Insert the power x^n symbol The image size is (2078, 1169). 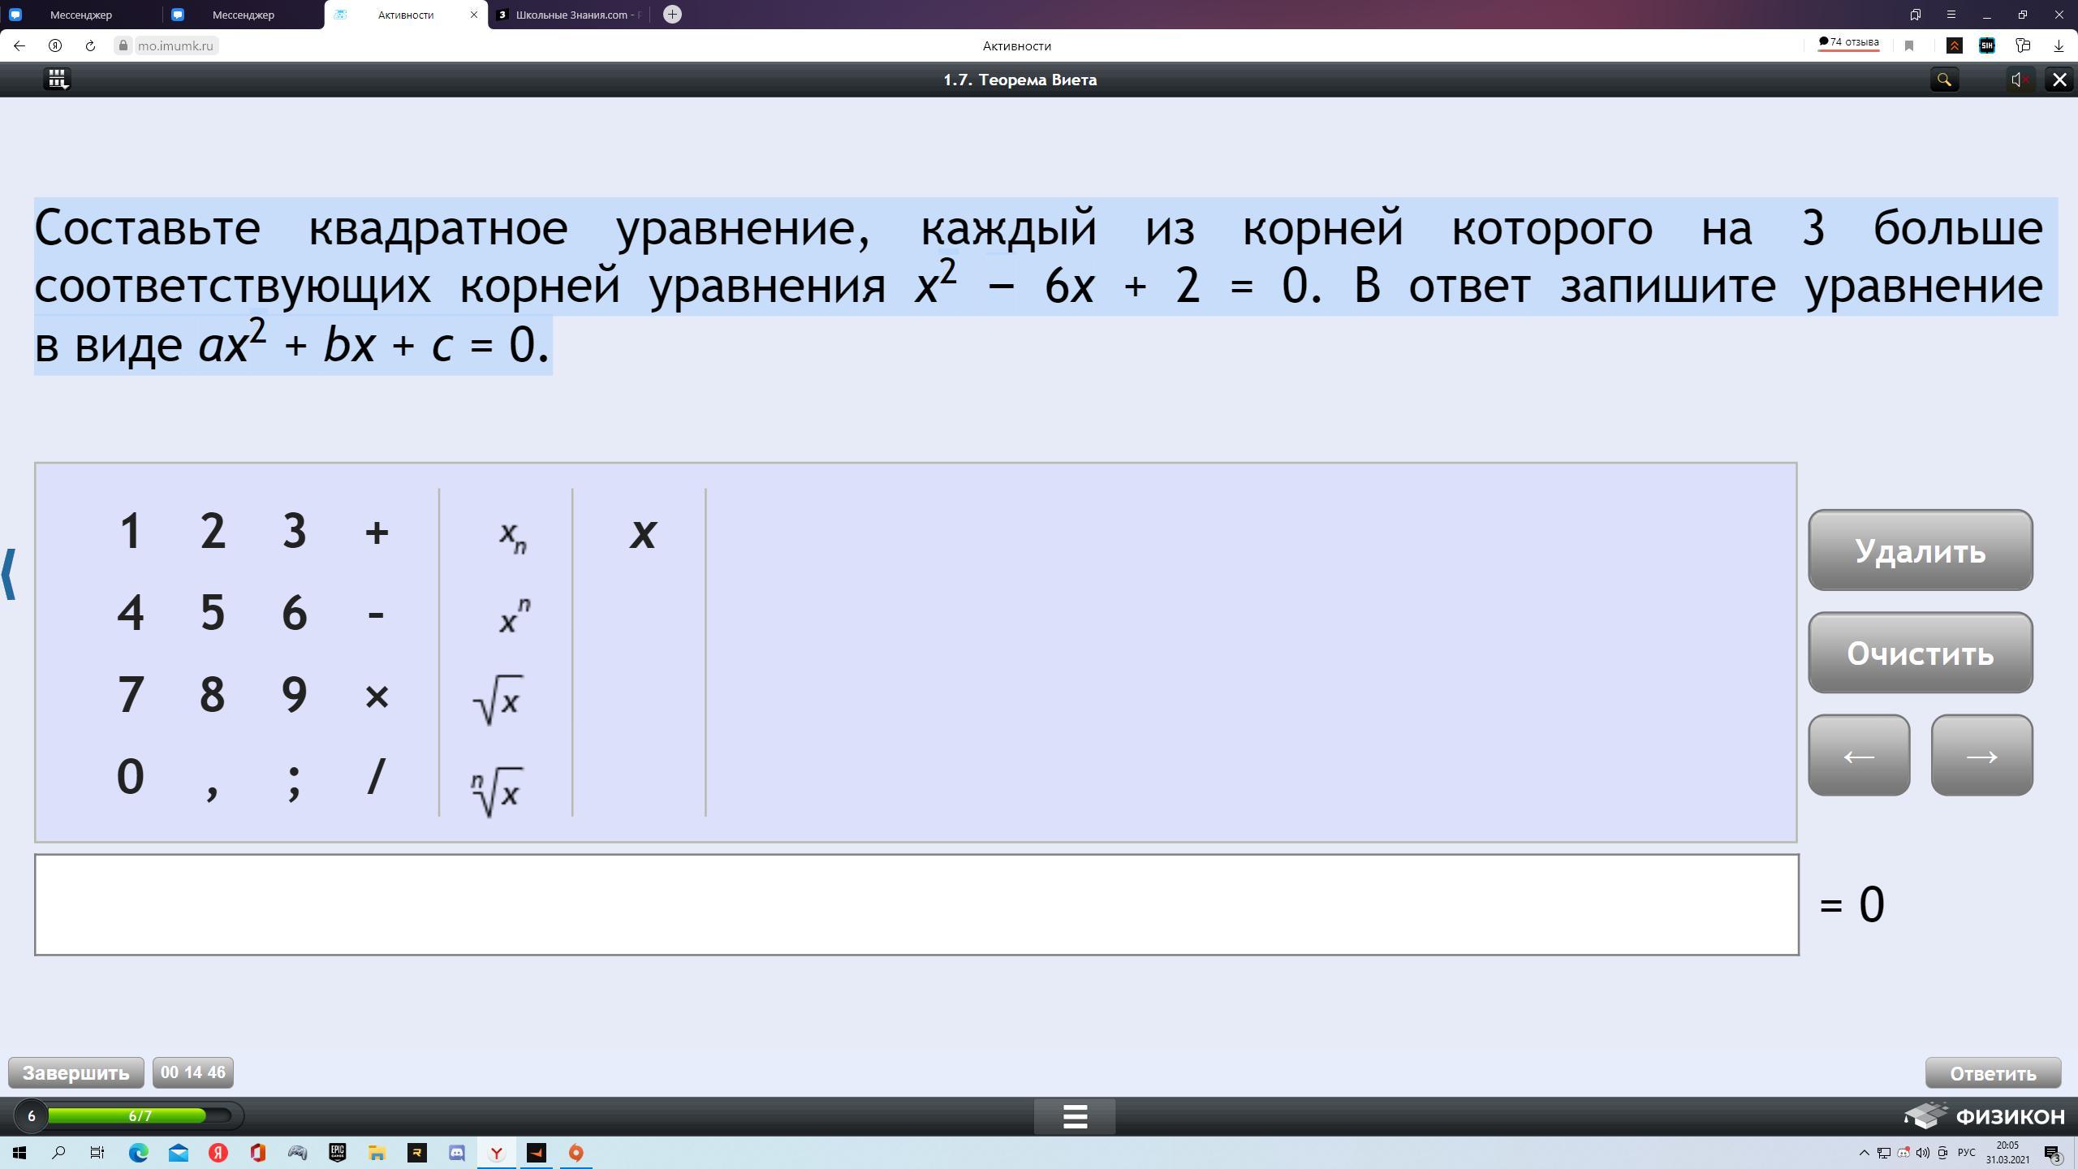(x=513, y=618)
